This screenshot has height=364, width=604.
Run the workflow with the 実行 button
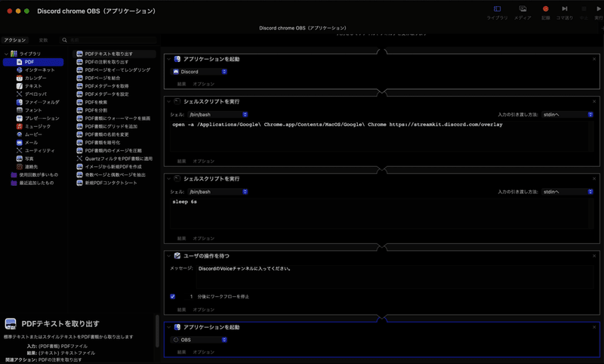click(599, 12)
